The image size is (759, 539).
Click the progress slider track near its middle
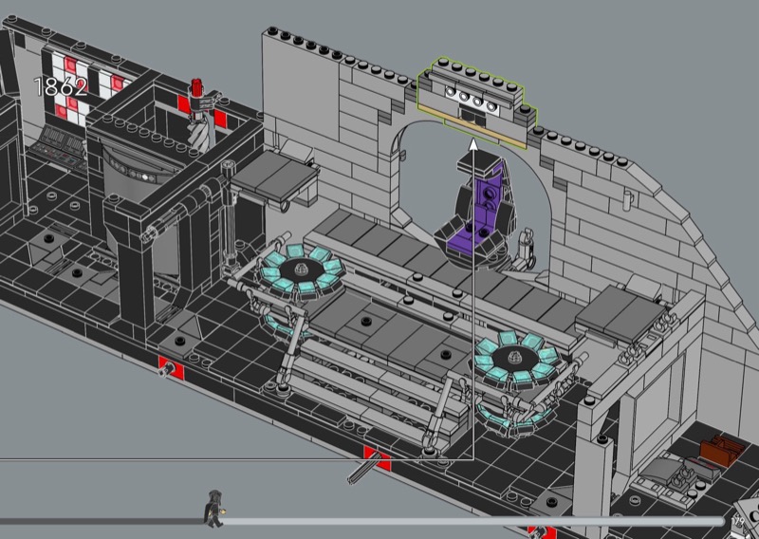(465, 520)
